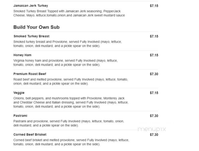This screenshot has height=151, width=199.
Task: Click the Jamaican Jerk Turkey item title
Action: coord(31,6)
